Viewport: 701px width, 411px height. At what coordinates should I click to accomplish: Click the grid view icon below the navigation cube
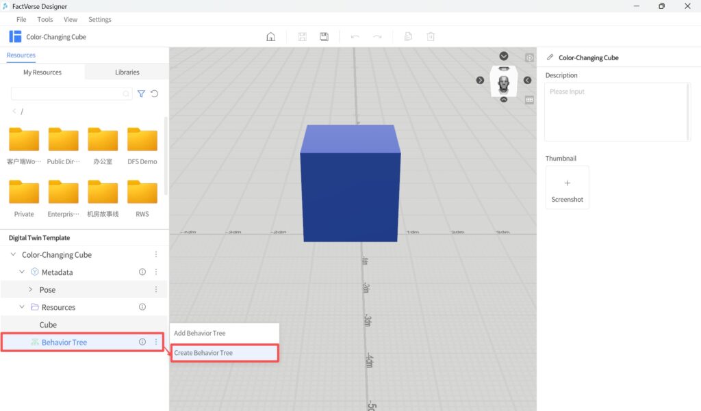(528, 99)
